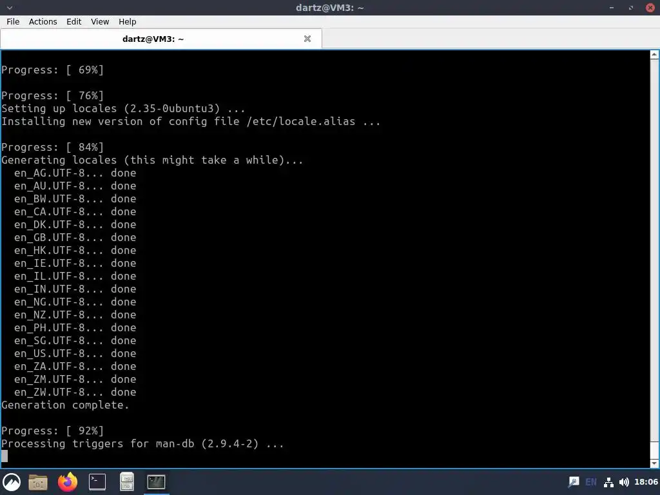
Task: Click the en_IL.UTF-8 line
Action: (x=75, y=276)
